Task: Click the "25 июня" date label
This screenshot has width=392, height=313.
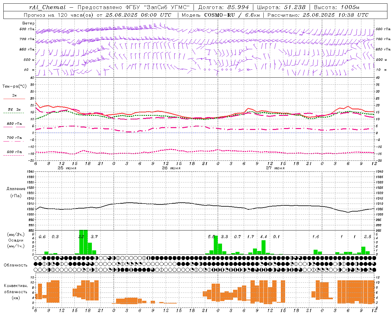Action: point(67,168)
